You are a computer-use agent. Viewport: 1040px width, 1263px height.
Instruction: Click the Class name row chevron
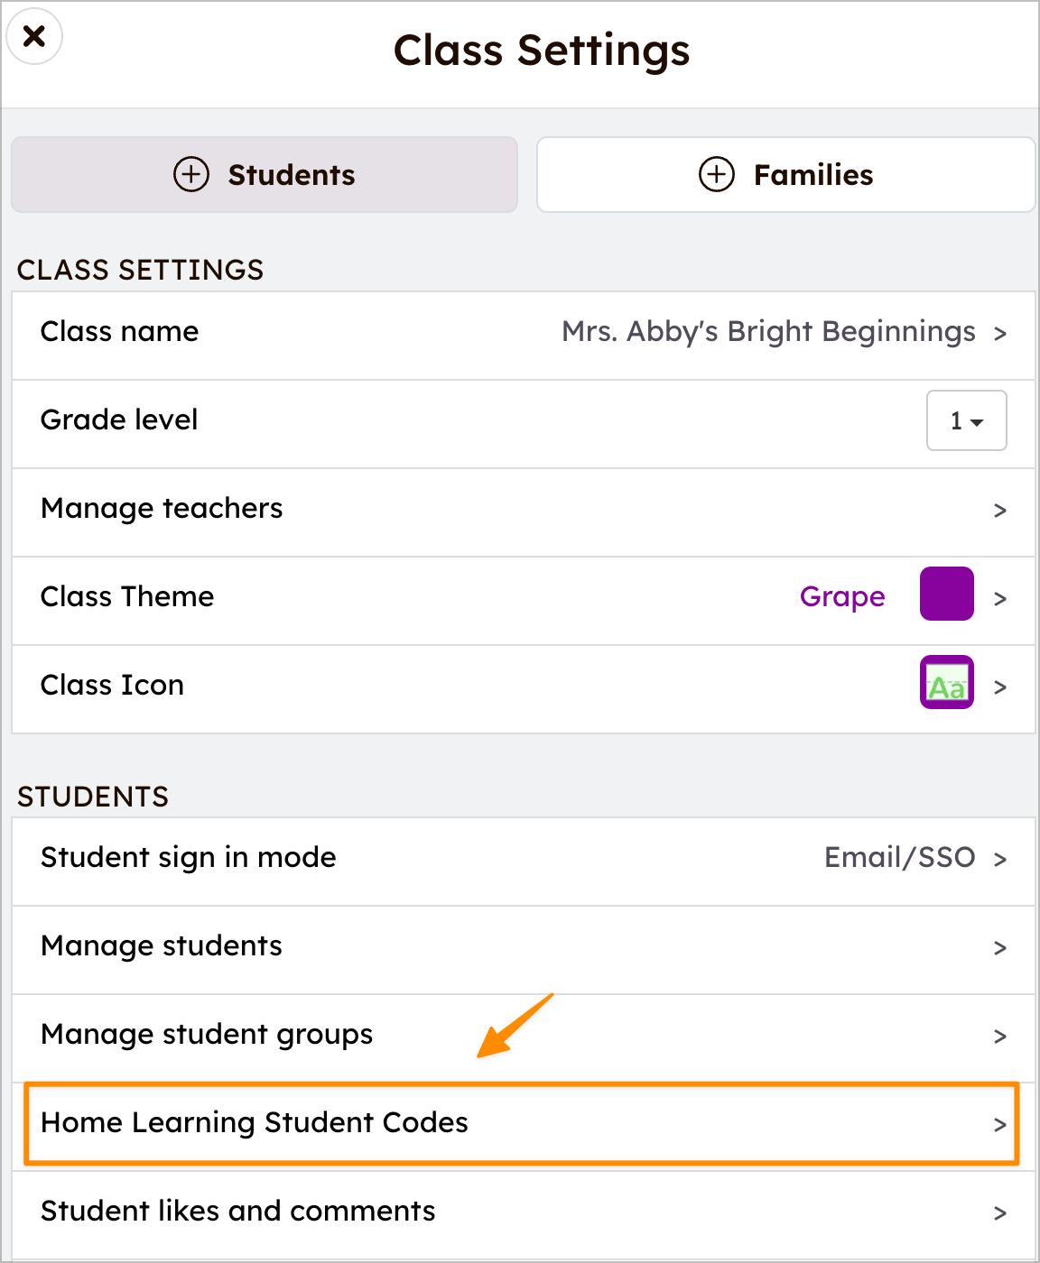(x=999, y=334)
